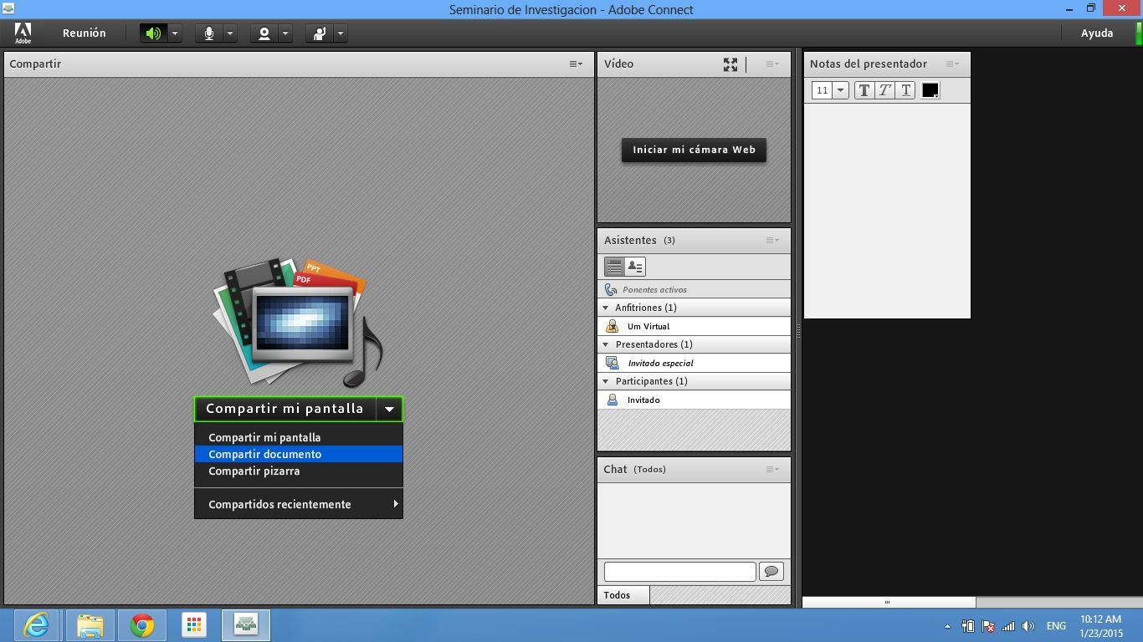Click the raise hand status icon
The image size is (1143, 642).
[x=320, y=33]
